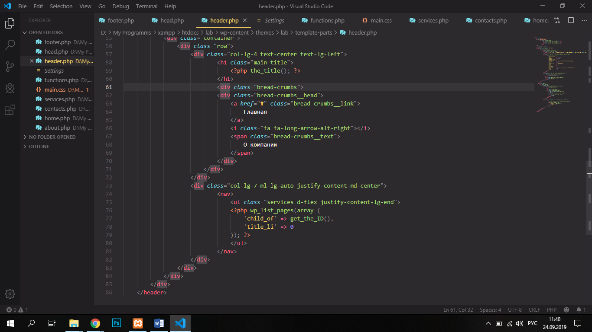Image resolution: width=592 pixels, height=332 pixels.
Task: Change indentation via Spaces: 4
Action: click(491, 310)
